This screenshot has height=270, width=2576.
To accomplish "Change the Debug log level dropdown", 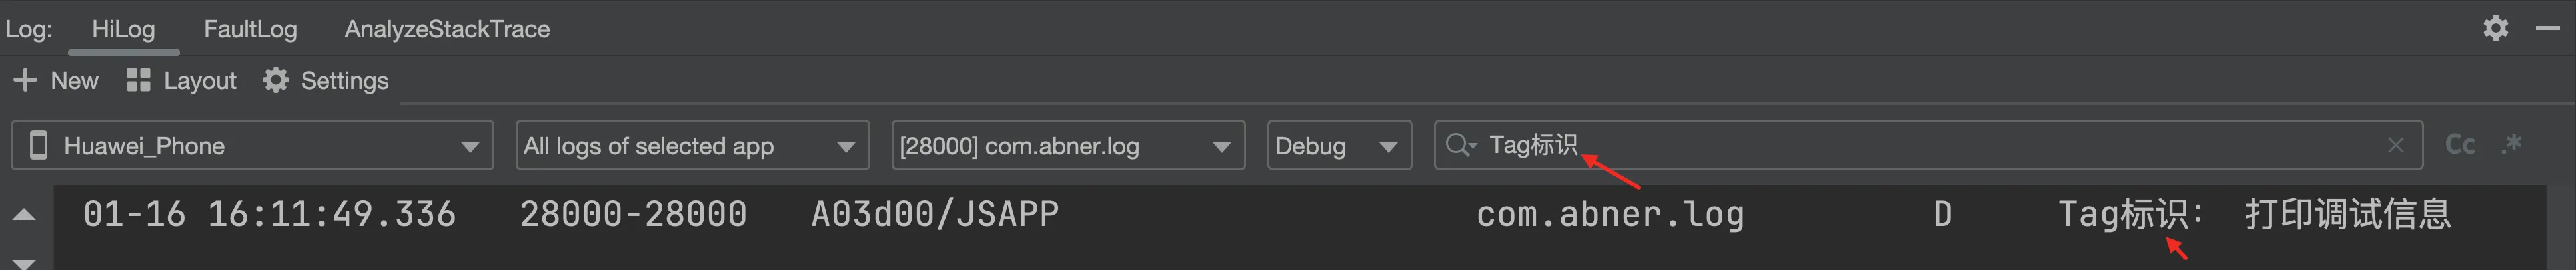I will 1339,146.
